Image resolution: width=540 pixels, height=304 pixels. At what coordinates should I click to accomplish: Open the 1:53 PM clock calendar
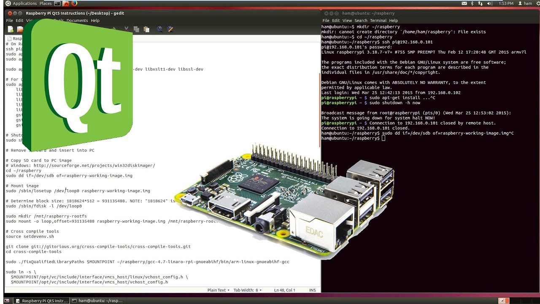506,3
